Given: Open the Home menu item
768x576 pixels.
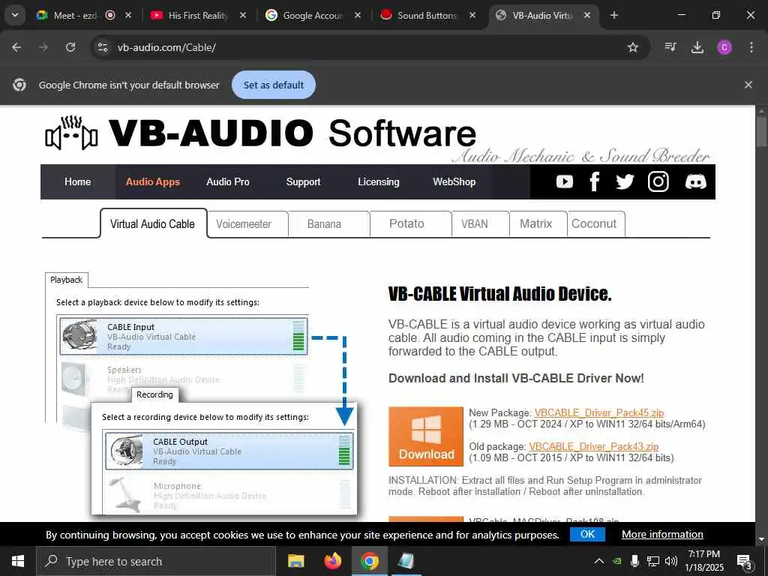Looking at the screenshot, I should pyautogui.click(x=77, y=181).
